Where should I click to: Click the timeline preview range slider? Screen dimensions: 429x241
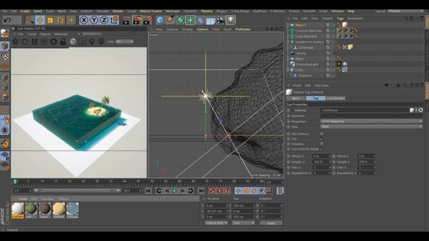(78, 190)
